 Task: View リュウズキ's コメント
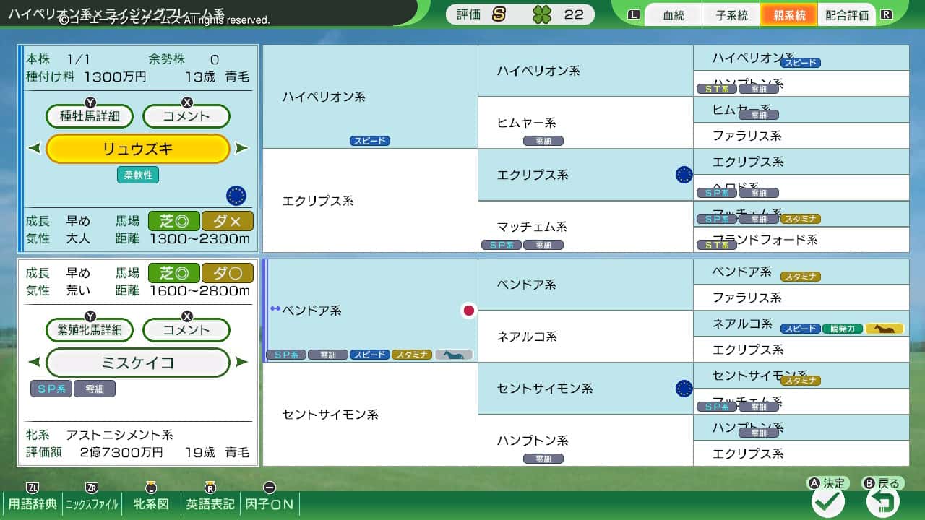click(x=186, y=116)
